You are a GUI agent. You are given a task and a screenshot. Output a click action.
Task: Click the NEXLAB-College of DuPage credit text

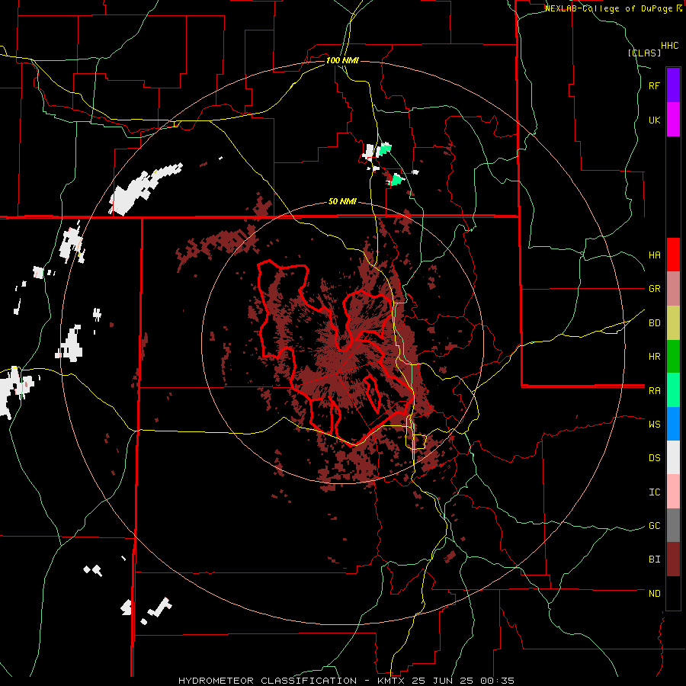point(610,8)
